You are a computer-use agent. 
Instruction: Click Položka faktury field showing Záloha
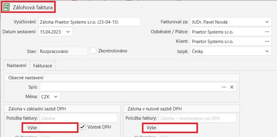[x=78, y=118]
